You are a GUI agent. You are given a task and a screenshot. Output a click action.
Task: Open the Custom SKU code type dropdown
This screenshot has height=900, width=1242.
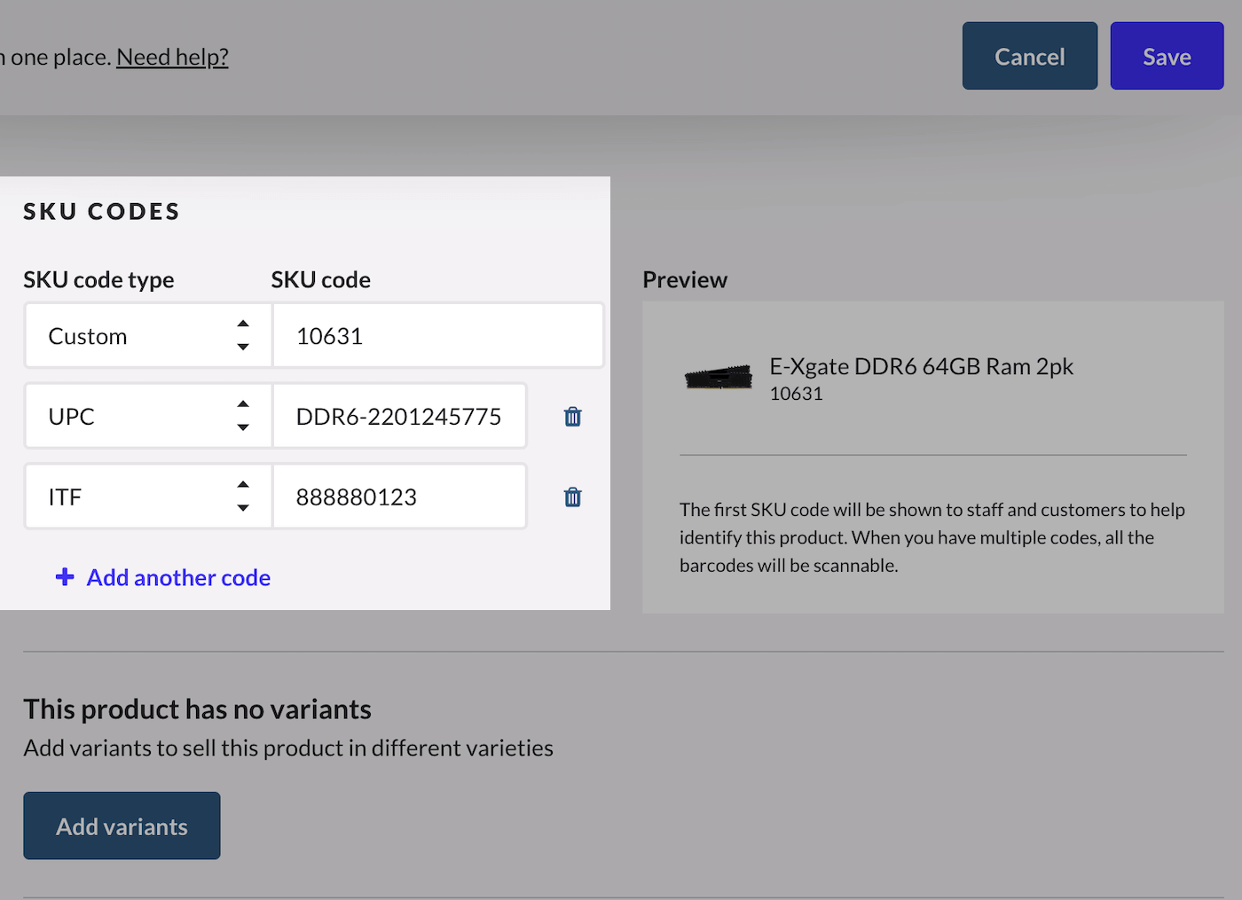tap(133, 336)
